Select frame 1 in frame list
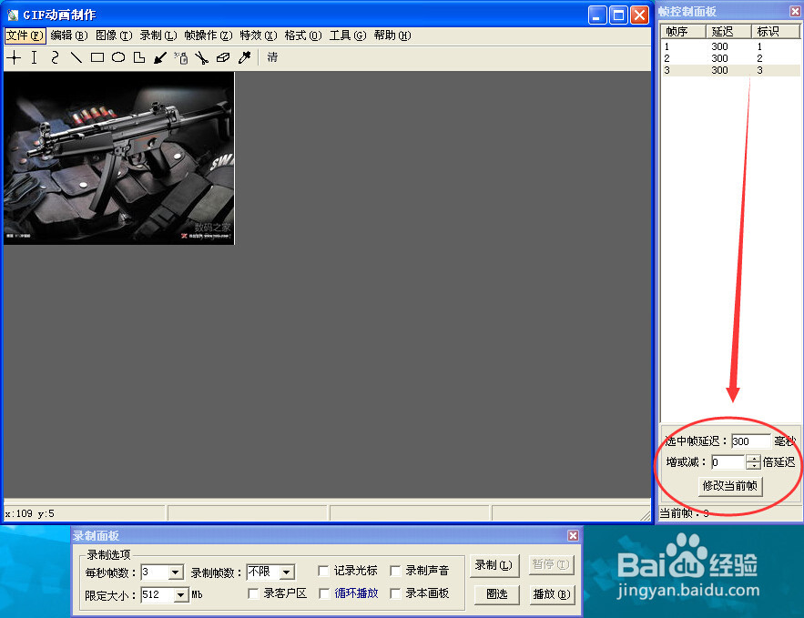804x618 pixels. click(x=730, y=46)
